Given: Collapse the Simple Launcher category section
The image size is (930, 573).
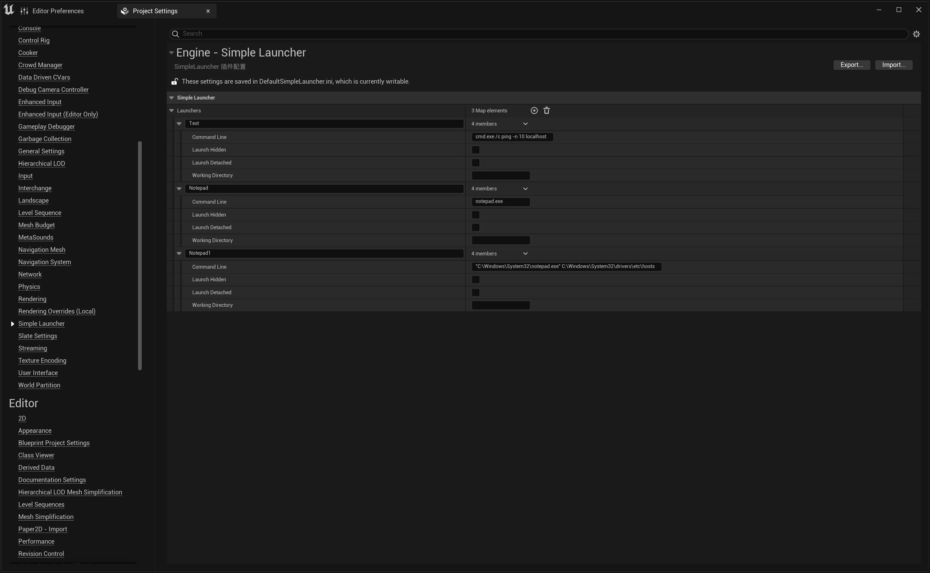Looking at the screenshot, I should (171, 98).
